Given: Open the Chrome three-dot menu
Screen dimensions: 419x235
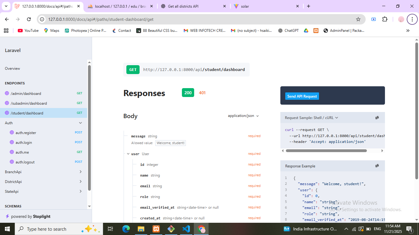Looking at the screenshot, I should tap(412, 19).
